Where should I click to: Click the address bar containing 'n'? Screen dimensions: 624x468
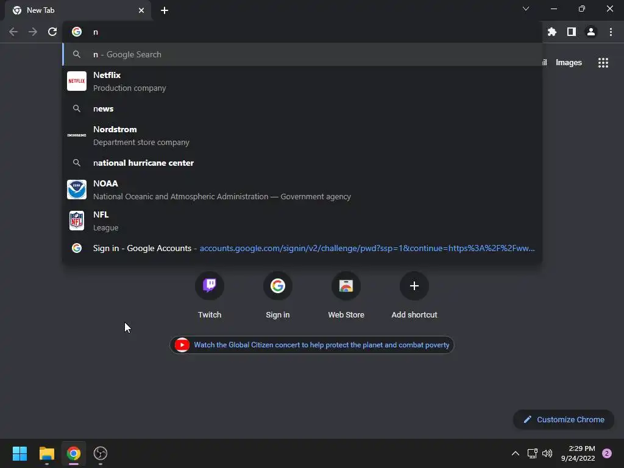(x=302, y=32)
